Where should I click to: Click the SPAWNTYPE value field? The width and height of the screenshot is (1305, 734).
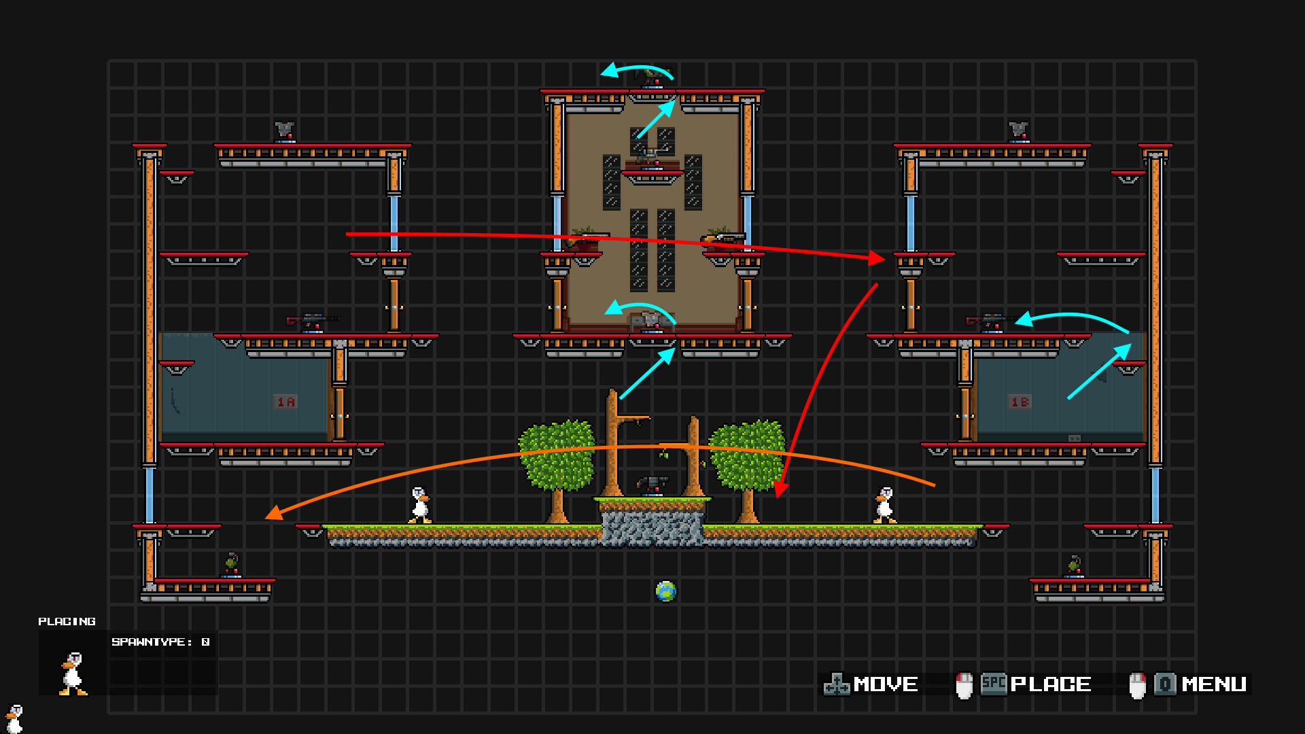(x=205, y=642)
